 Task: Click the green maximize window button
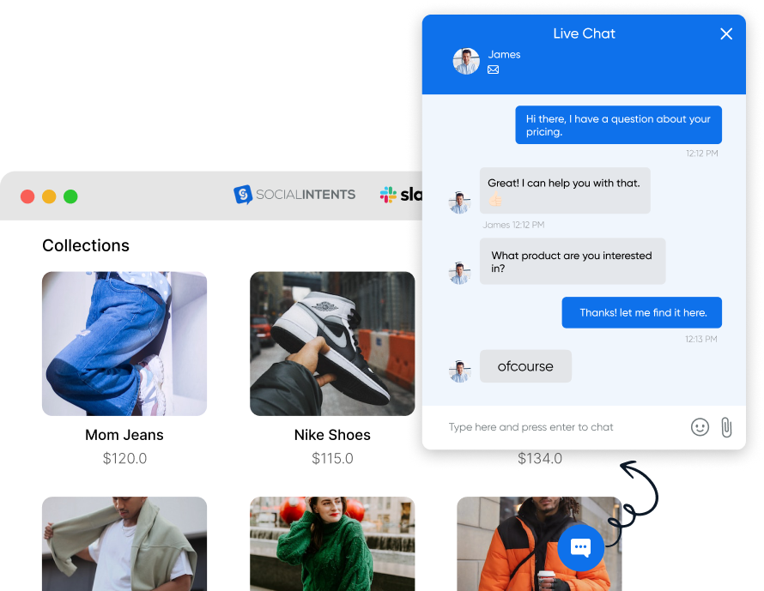[70, 196]
